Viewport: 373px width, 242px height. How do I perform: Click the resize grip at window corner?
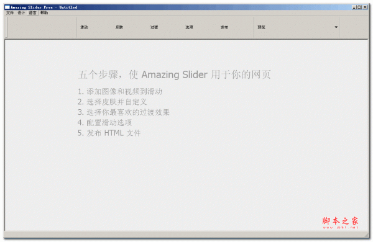coord(366,235)
